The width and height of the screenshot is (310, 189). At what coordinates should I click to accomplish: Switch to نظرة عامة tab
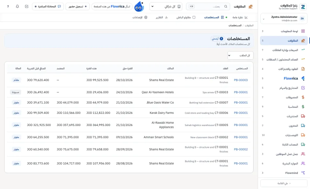pos(240,17)
